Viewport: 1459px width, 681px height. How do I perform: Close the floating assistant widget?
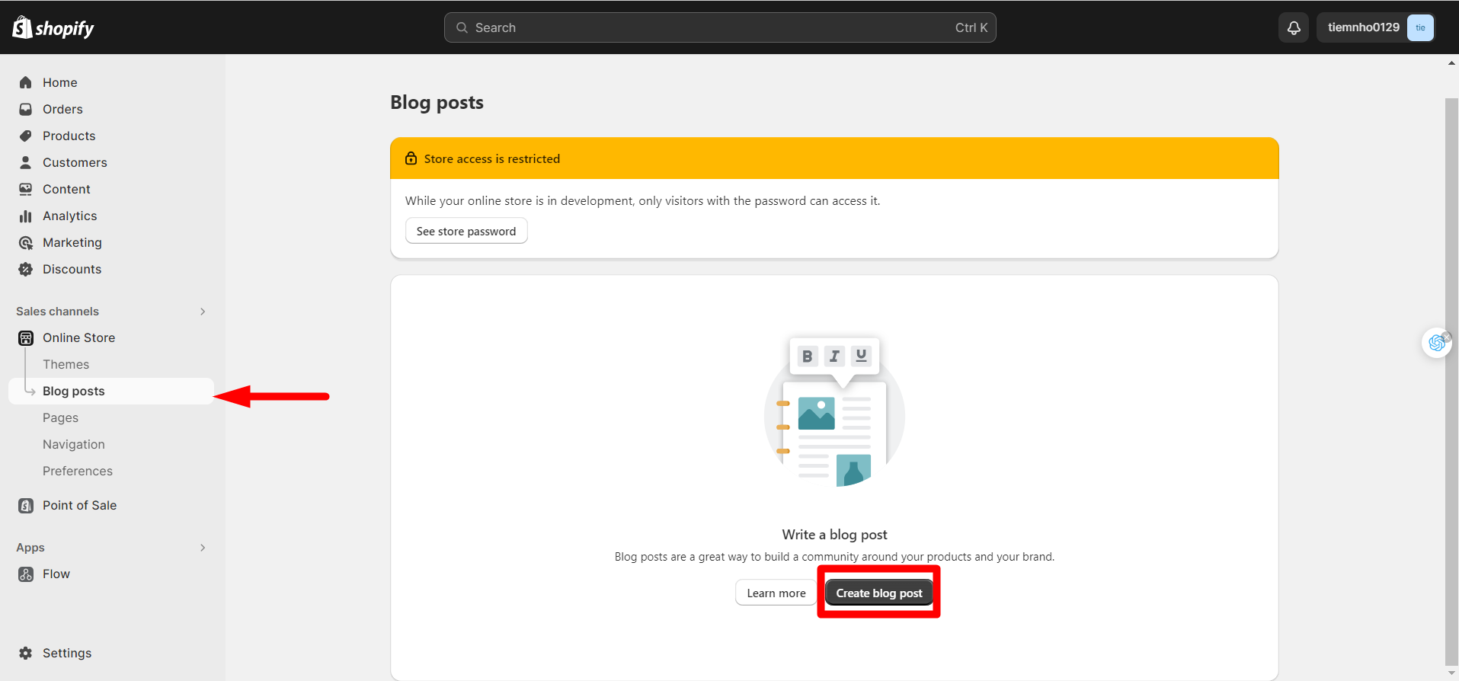[x=1446, y=337]
